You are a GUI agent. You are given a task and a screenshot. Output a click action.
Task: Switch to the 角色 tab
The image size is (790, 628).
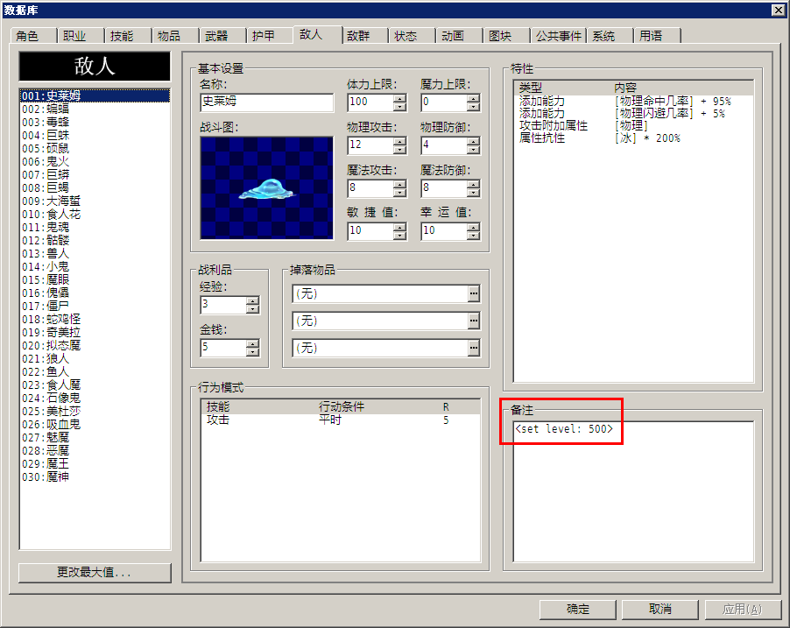pos(34,36)
